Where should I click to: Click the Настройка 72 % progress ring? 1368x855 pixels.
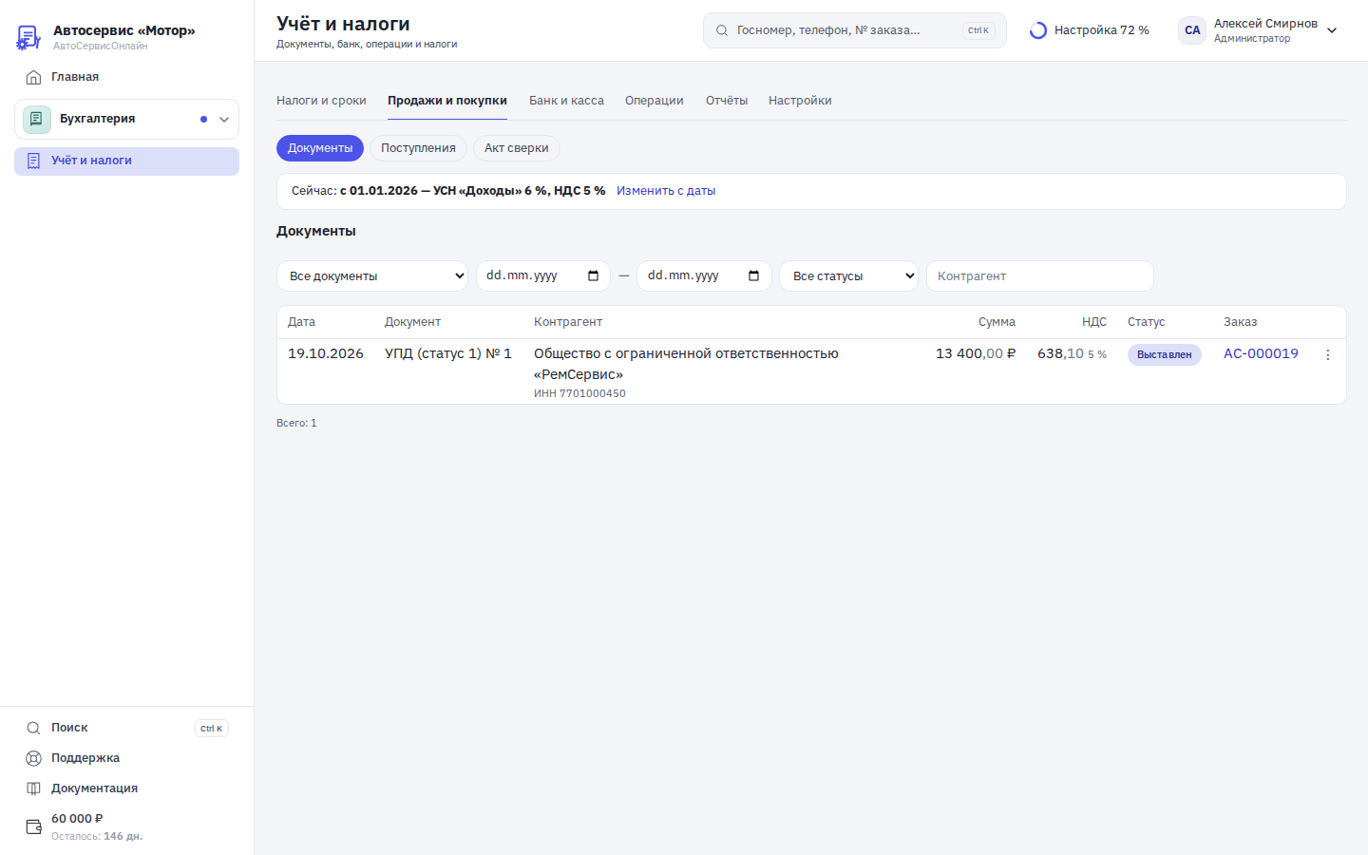pos(1038,30)
